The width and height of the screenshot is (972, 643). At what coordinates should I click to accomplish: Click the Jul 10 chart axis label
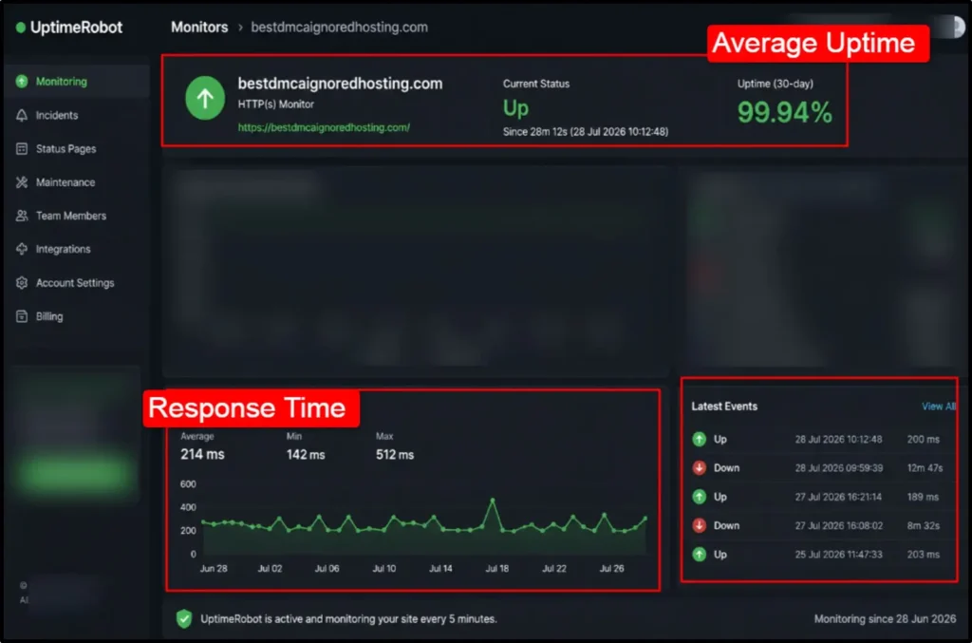tap(383, 569)
